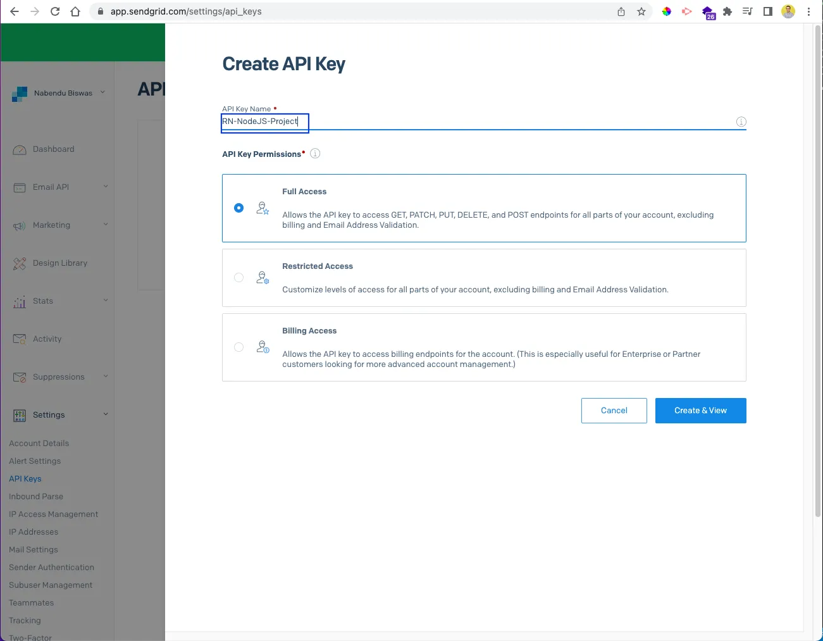Click the Full Access user icon
The width and height of the screenshot is (823, 641).
pos(263,208)
